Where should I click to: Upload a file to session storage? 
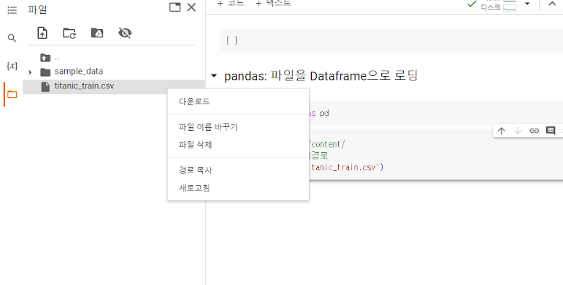[42, 33]
